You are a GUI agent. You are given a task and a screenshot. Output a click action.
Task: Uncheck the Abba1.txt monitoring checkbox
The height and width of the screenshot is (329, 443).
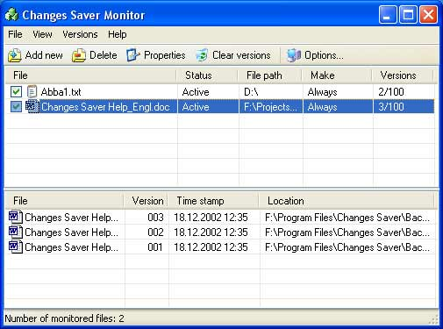pos(16,92)
